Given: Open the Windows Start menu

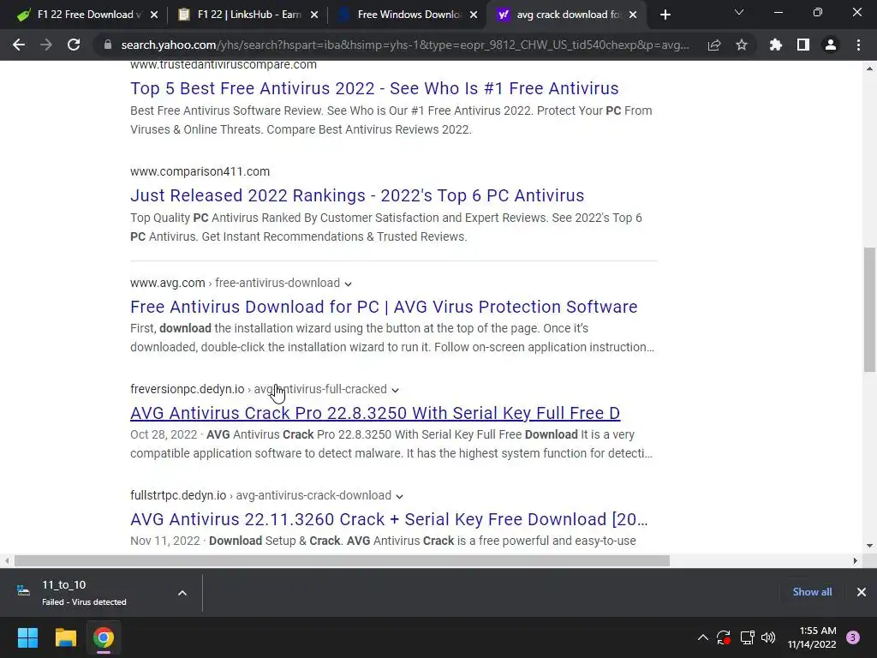Looking at the screenshot, I should 27,637.
